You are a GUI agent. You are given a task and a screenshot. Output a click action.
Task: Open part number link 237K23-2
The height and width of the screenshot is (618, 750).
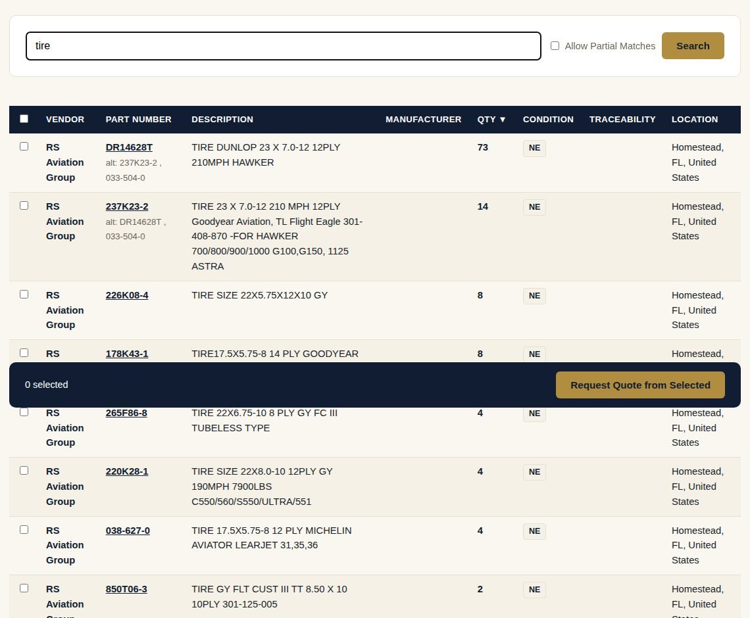[x=127, y=207]
